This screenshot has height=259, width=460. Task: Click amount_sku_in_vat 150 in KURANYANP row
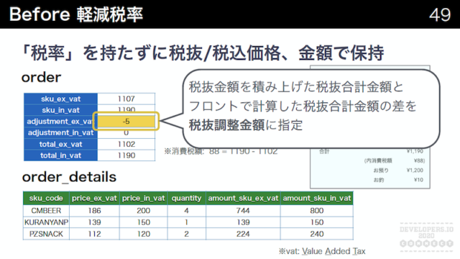[x=317, y=222]
